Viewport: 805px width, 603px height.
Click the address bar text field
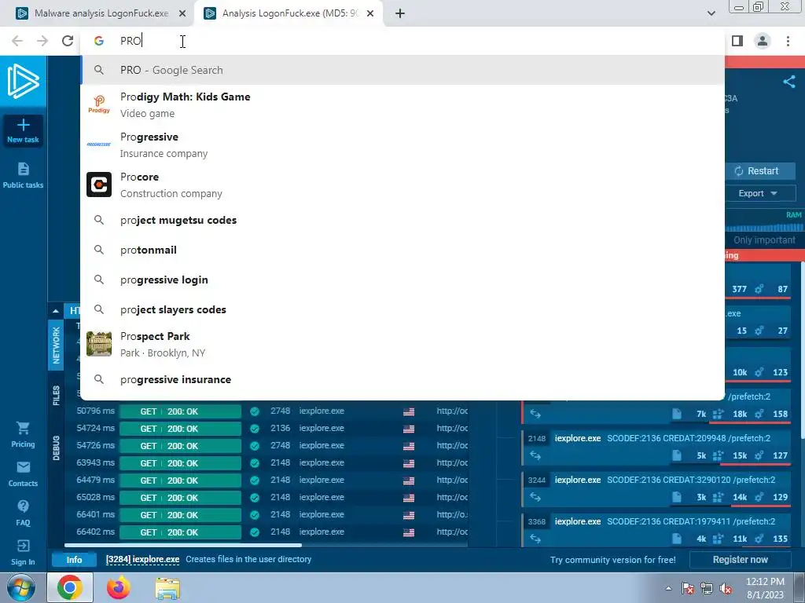[x=402, y=41]
